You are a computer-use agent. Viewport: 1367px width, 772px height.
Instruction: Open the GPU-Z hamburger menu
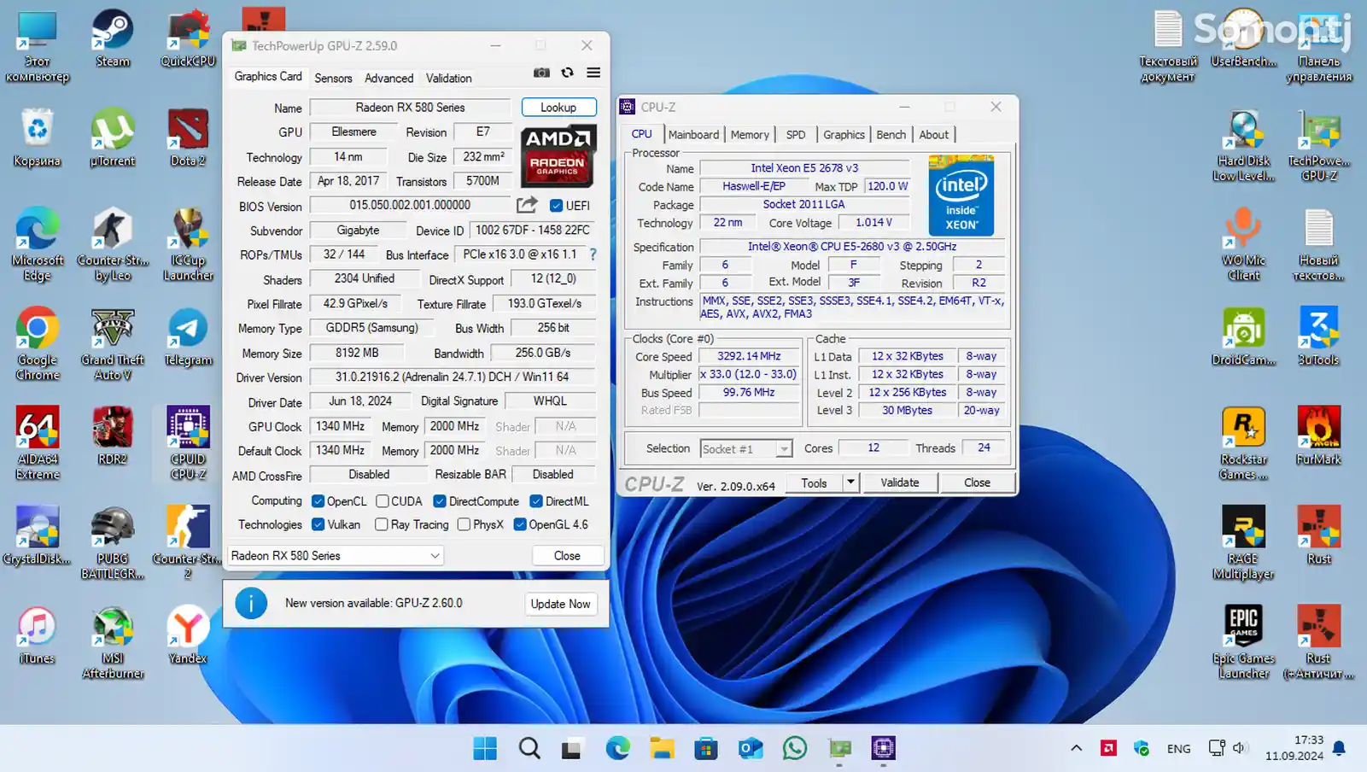coord(593,73)
